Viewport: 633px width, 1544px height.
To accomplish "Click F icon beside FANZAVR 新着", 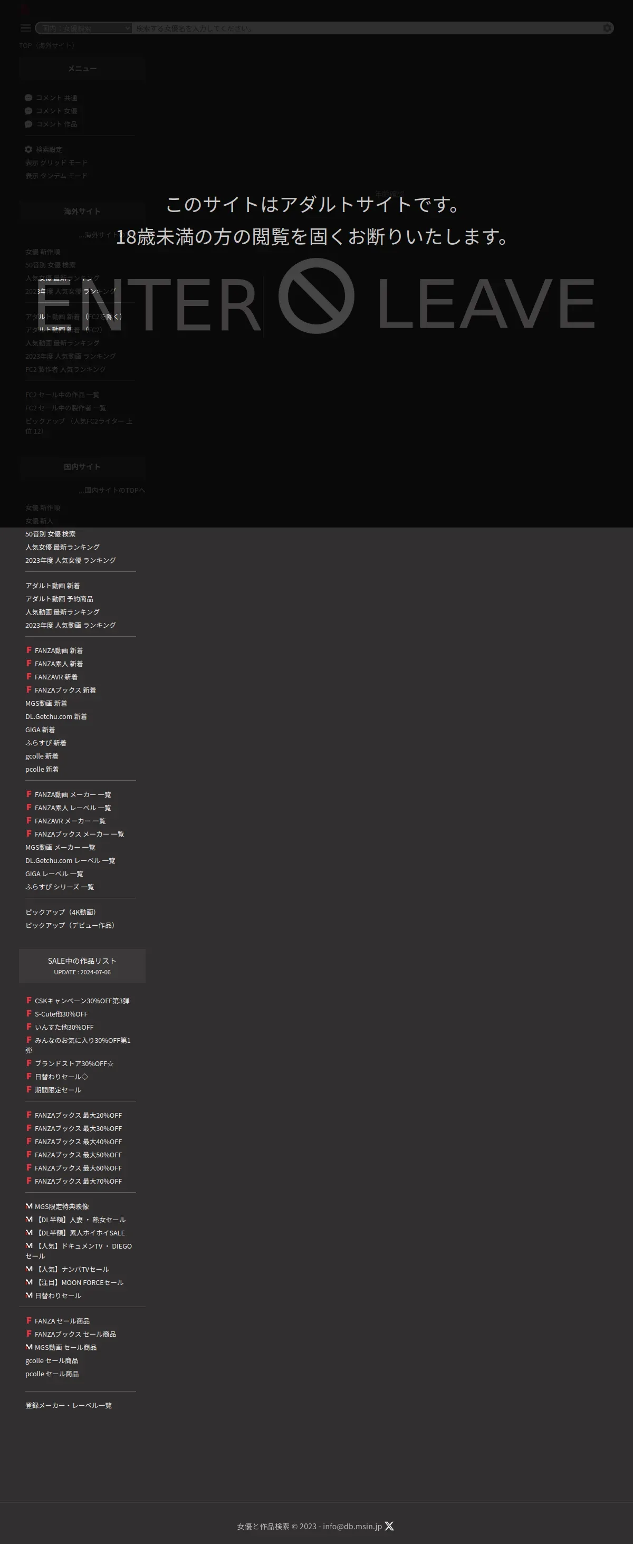I will point(29,676).
